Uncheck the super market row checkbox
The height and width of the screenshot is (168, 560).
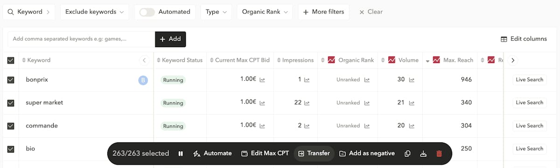point(11,103)
